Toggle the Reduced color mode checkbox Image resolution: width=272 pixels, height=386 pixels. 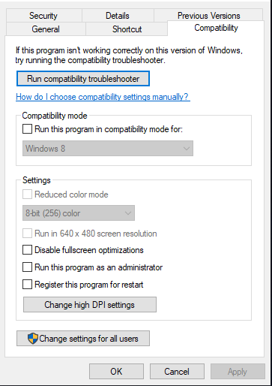(x=27, y=195)
